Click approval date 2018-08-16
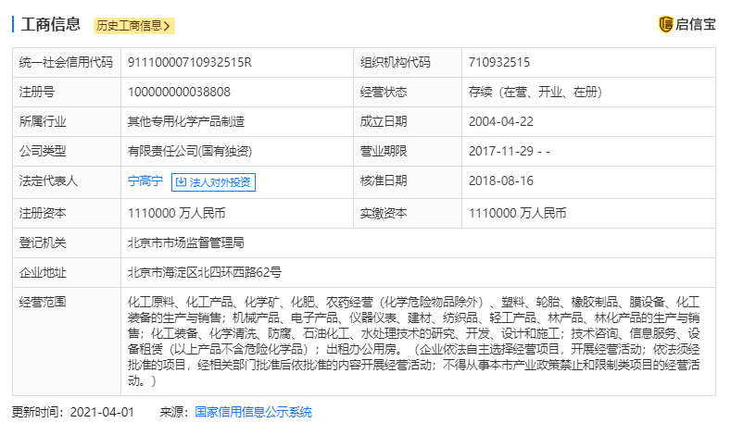 click(501, 182)
